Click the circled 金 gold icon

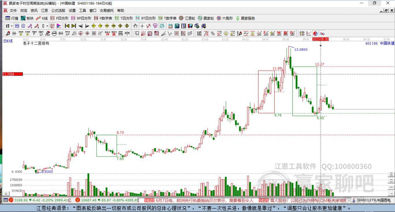[x=226, y=34]
